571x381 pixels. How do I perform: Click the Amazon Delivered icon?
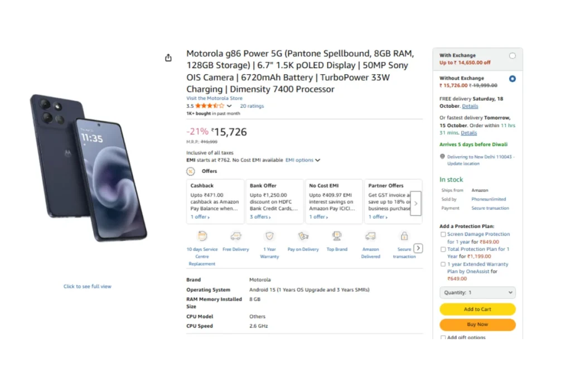371,236
